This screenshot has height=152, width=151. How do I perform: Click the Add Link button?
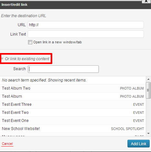(x=138, y=144)
